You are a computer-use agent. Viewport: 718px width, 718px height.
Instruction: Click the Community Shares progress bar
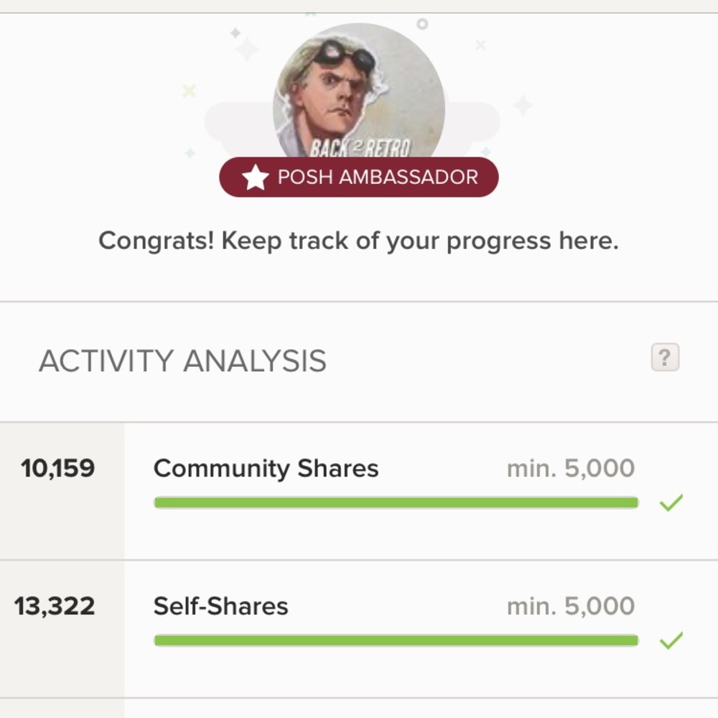396,503
